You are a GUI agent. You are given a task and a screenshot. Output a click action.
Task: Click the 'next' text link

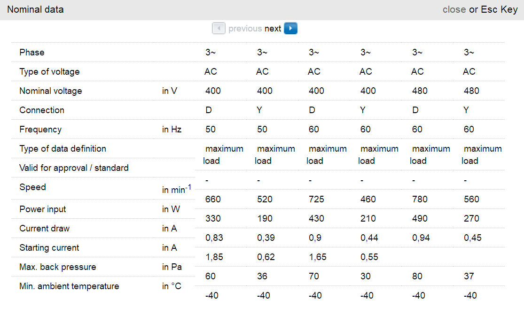273,29
